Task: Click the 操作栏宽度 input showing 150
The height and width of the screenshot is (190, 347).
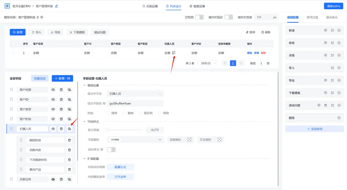Action: pyautogui.click(x=263, y=17)
